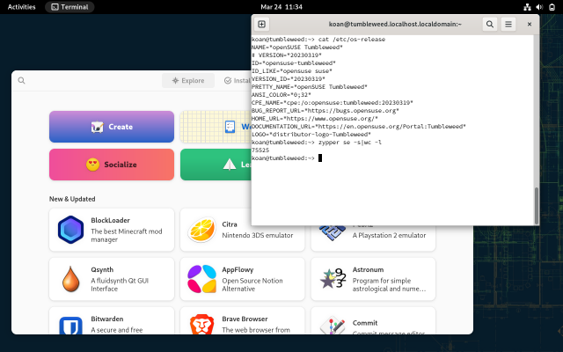The height and width of the screenshot is (352, 563).
Task: Open the BlockLoader app icon
Action: click(x=70, y=230)
